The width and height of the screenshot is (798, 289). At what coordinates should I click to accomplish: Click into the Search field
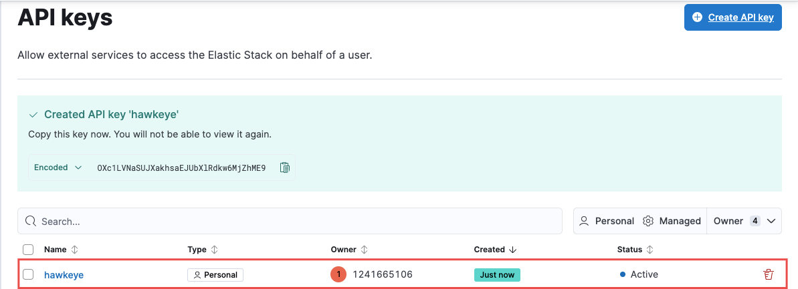290,221
